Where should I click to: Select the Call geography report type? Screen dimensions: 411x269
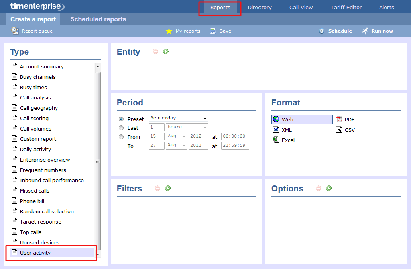[x=39, y=108]
